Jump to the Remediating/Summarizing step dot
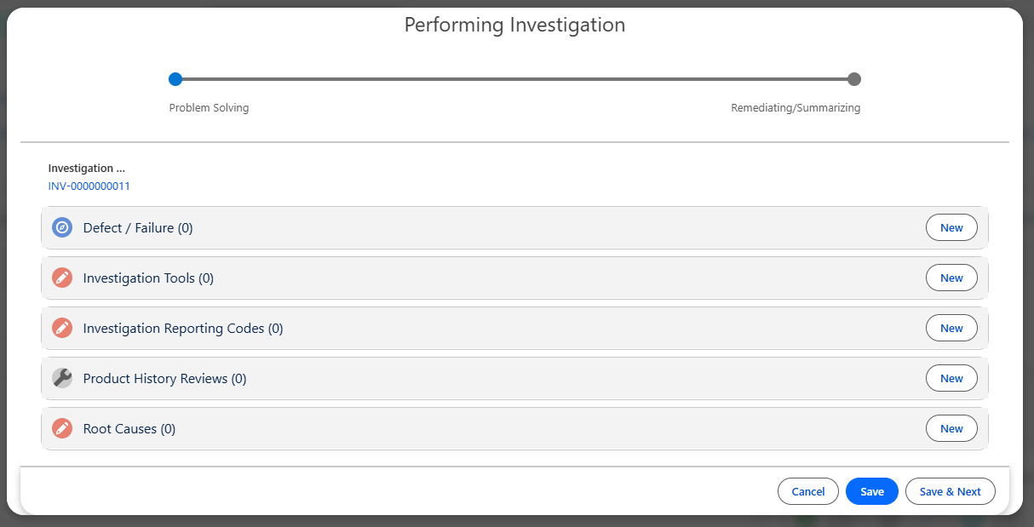 854,79
